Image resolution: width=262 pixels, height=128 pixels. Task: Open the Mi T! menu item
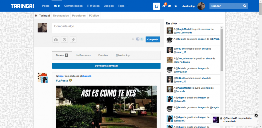point(57,6)
